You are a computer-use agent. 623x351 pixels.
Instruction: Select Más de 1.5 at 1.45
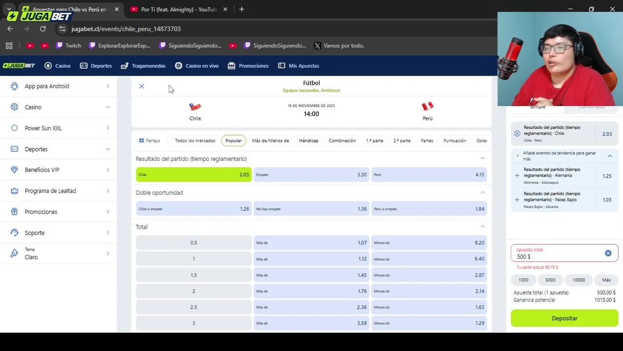(x=311, y=275)
